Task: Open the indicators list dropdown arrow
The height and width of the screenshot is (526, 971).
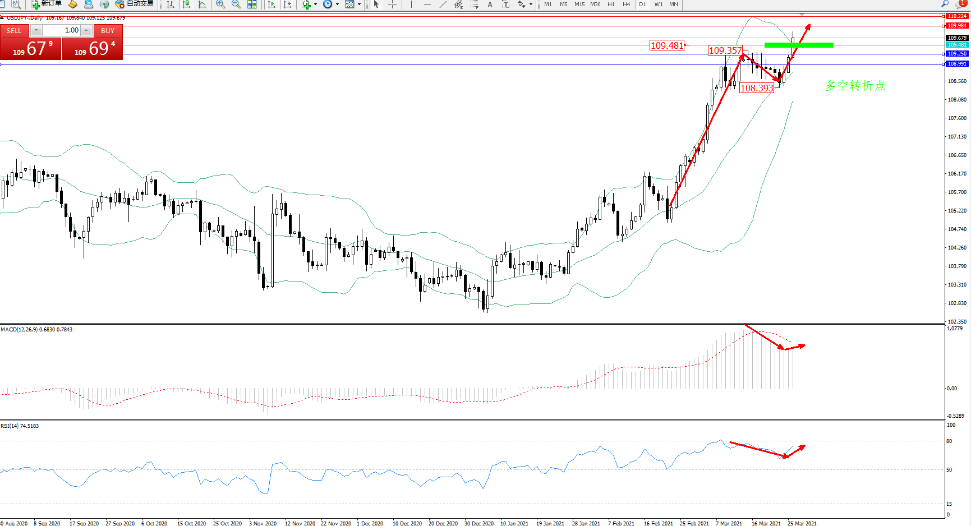Action: pos(315,4)
